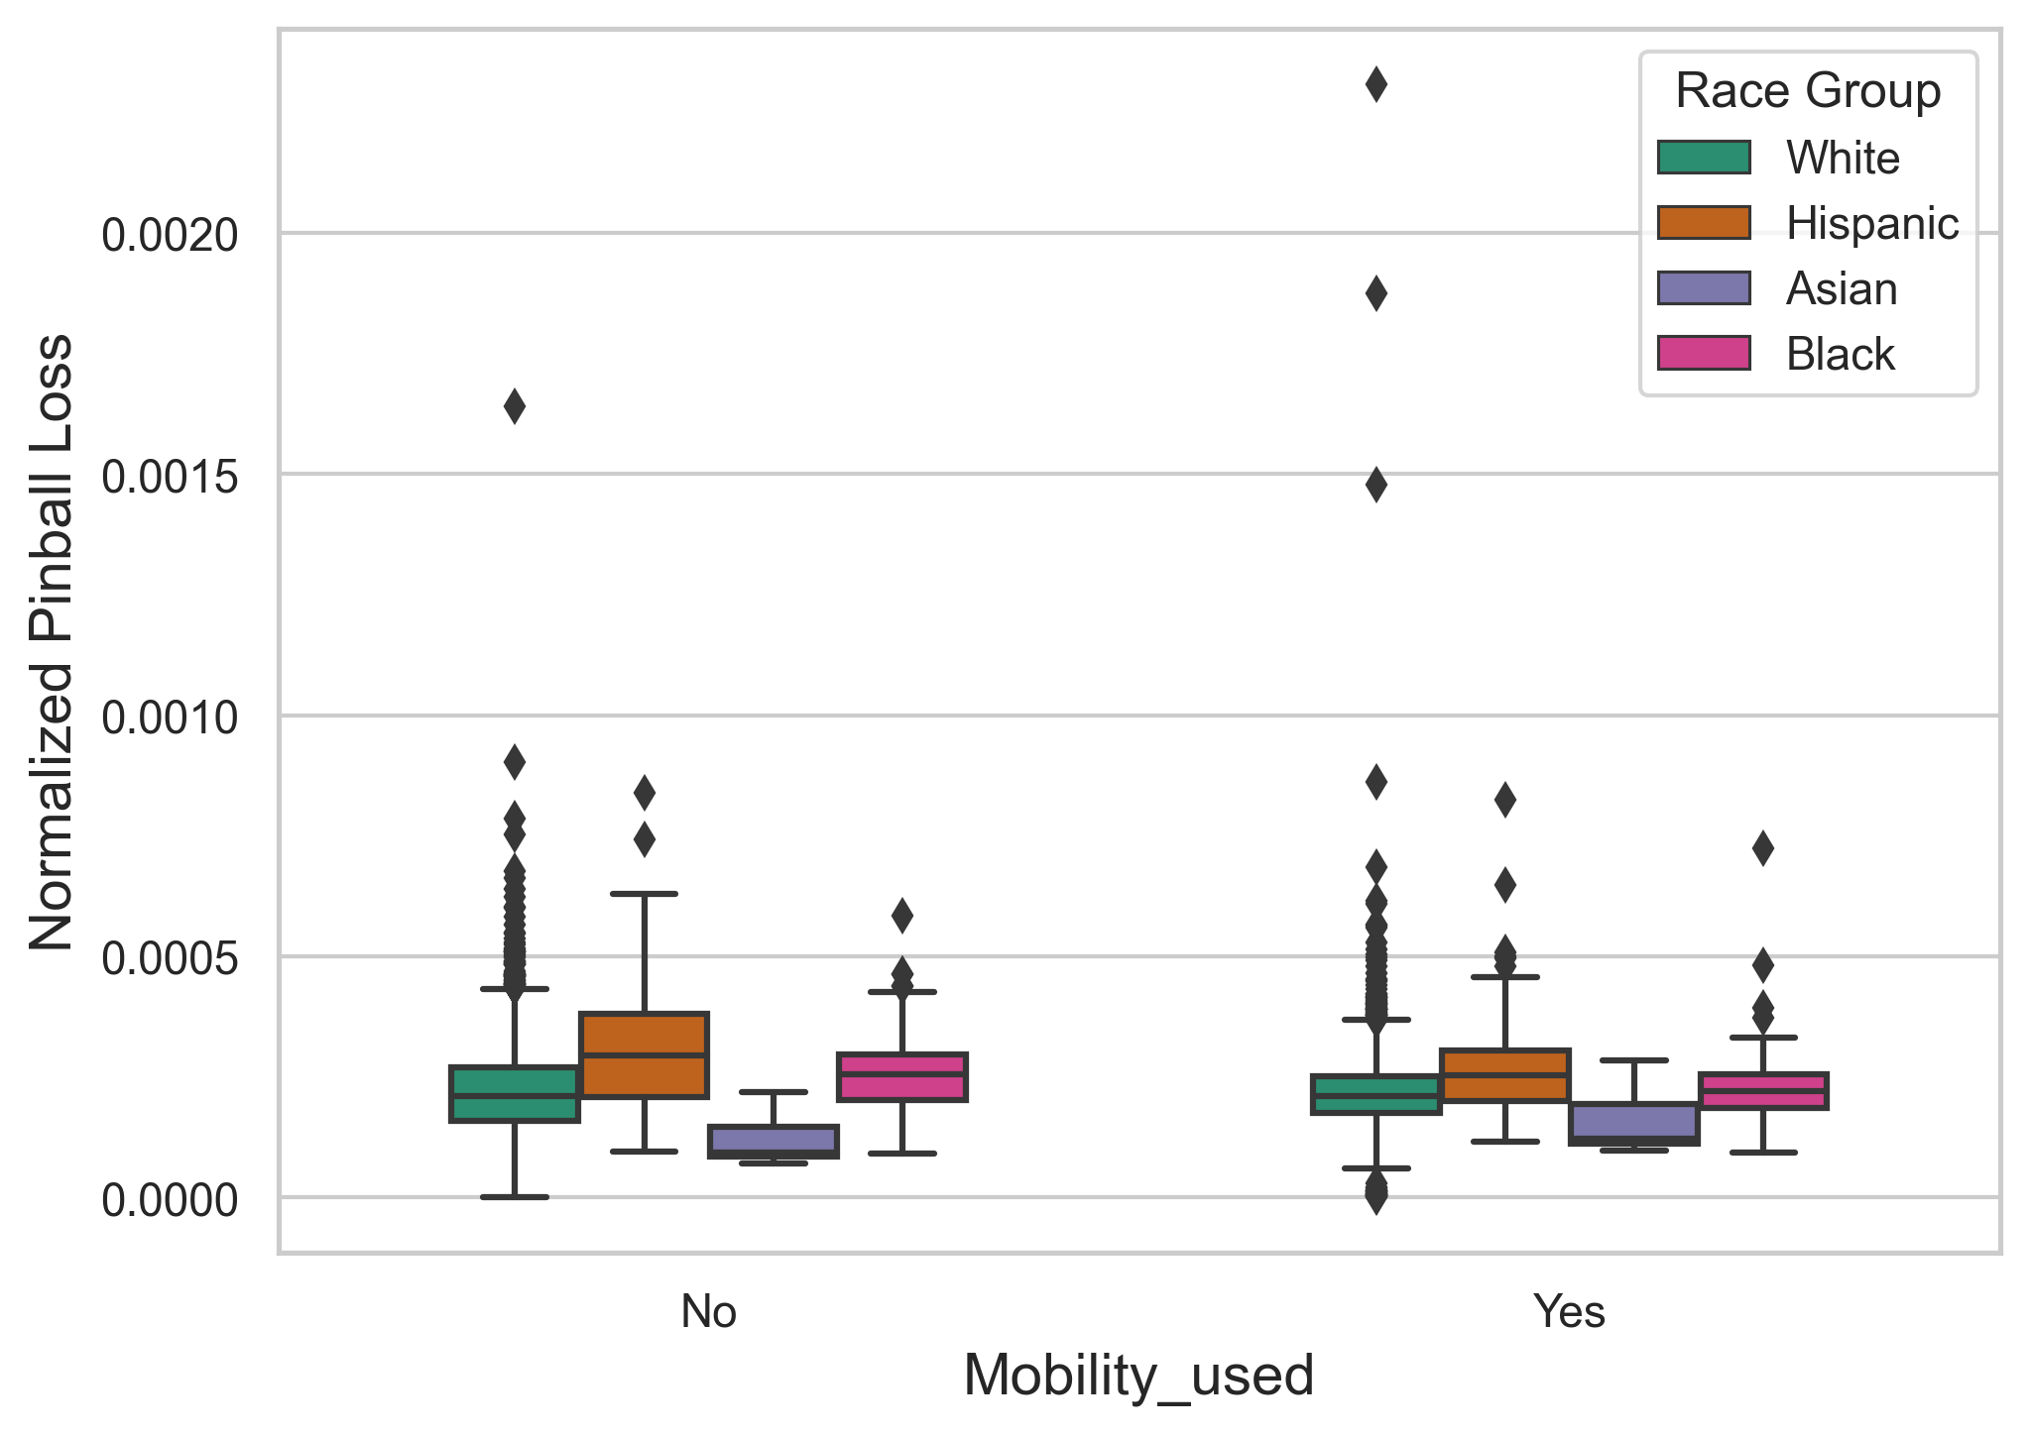Image resolution: width=2030 pixels, height=1435 pixels.
Task: Click the green White legend swatch
Action: pyautogui.click(x=1703, y=158)
